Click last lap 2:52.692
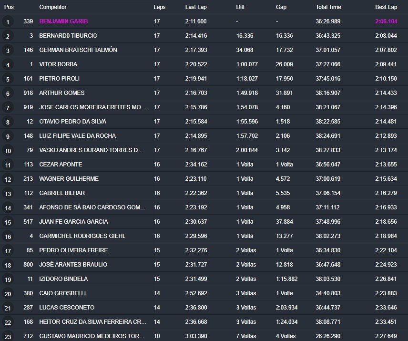This screenshot has height=341, width=408. (196, 293)
